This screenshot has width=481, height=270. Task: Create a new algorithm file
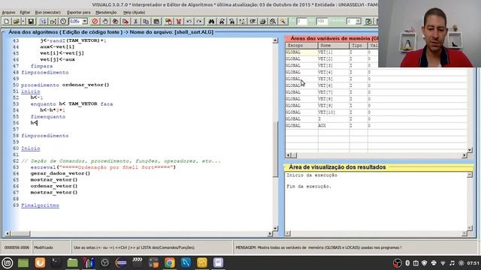pos(7,22)
